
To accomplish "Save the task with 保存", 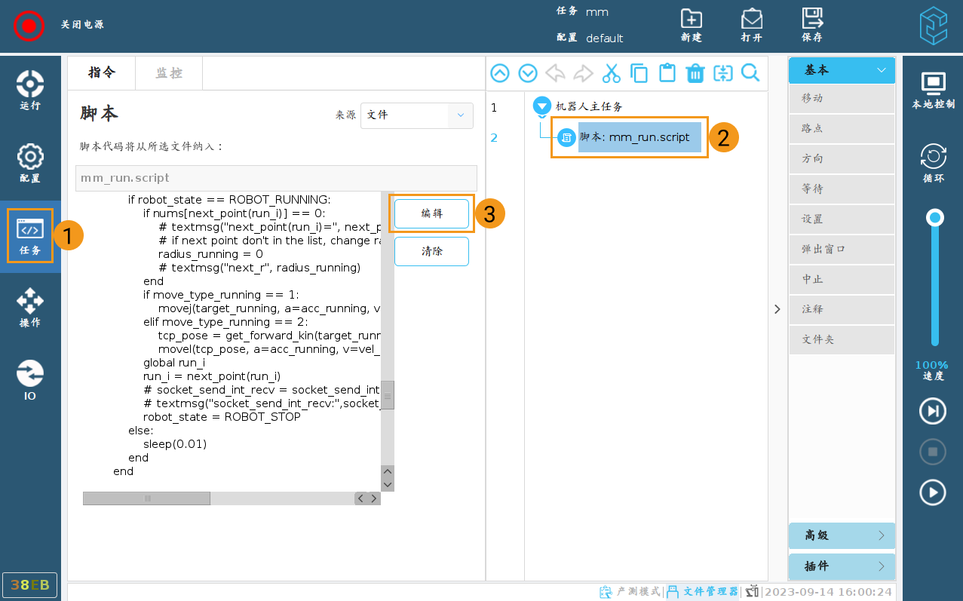I will point(811,26).
